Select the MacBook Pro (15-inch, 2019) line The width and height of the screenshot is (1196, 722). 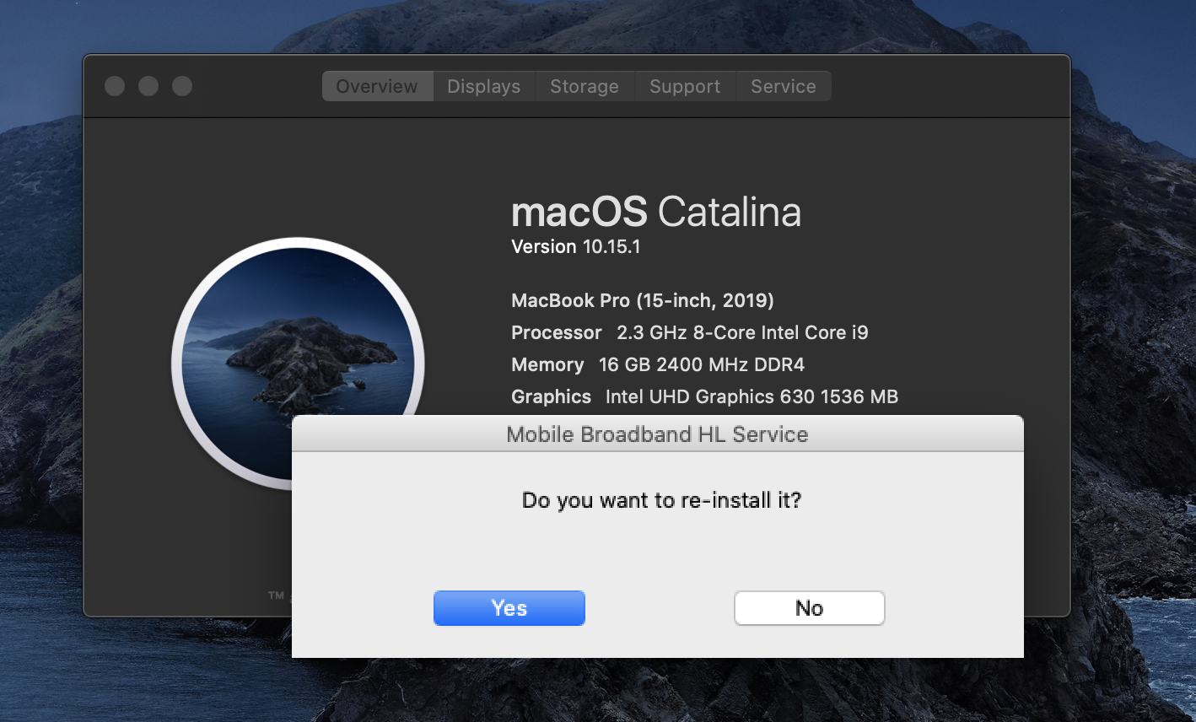(643, 300)
